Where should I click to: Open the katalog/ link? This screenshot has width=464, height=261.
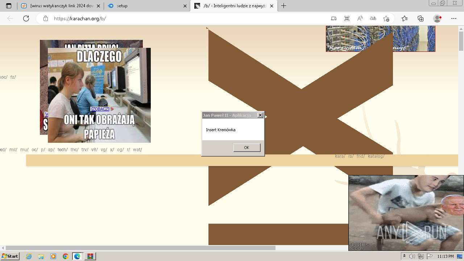pos(376,156)
